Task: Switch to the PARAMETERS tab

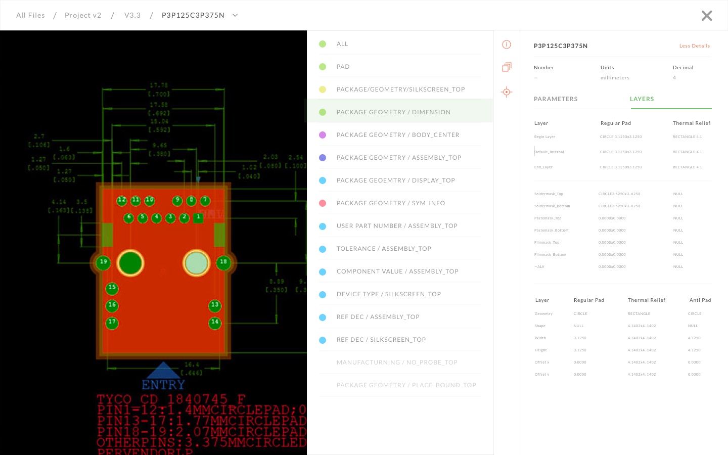Action: 556,99
